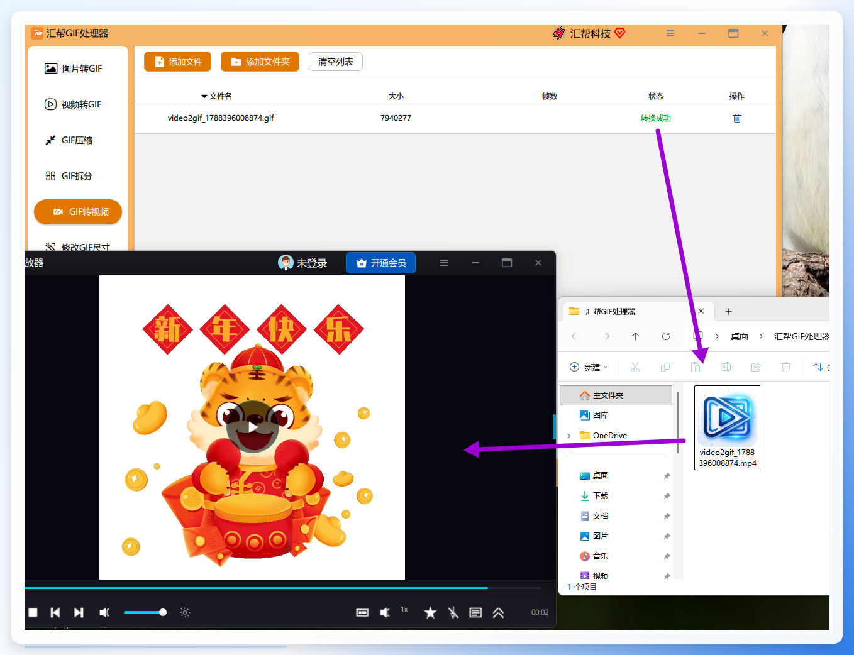Click the 开通会员 button in player

pos(381,263)
